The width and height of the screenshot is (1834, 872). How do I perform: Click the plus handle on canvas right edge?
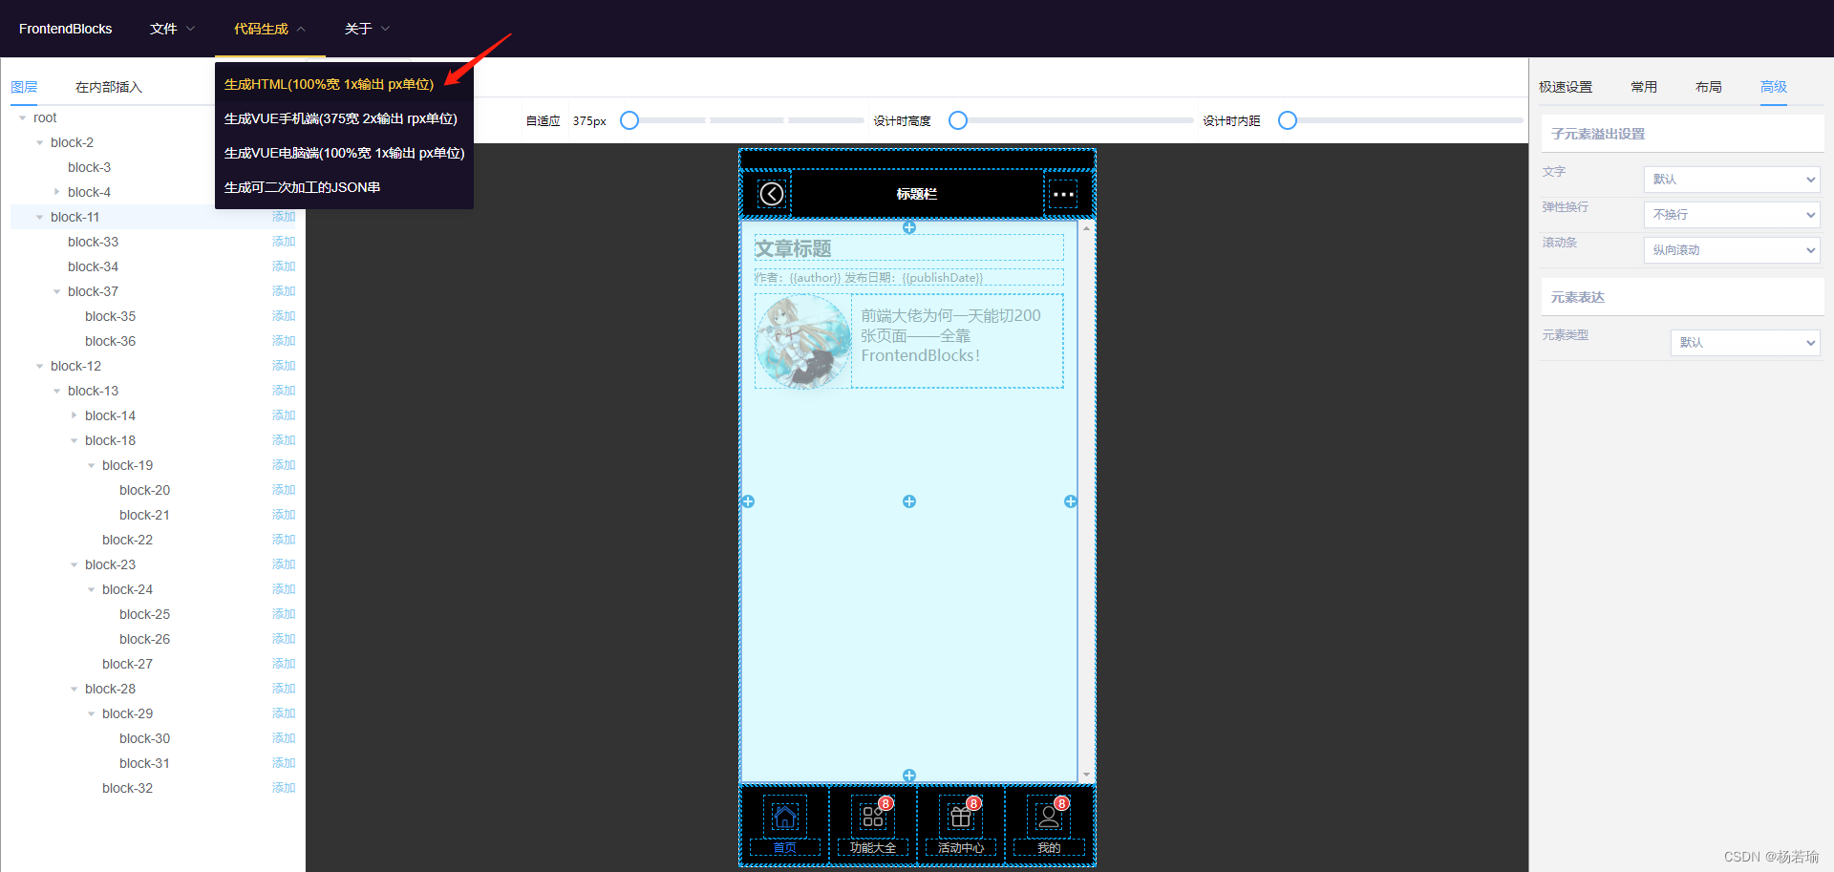click(x=1071, y=501)
